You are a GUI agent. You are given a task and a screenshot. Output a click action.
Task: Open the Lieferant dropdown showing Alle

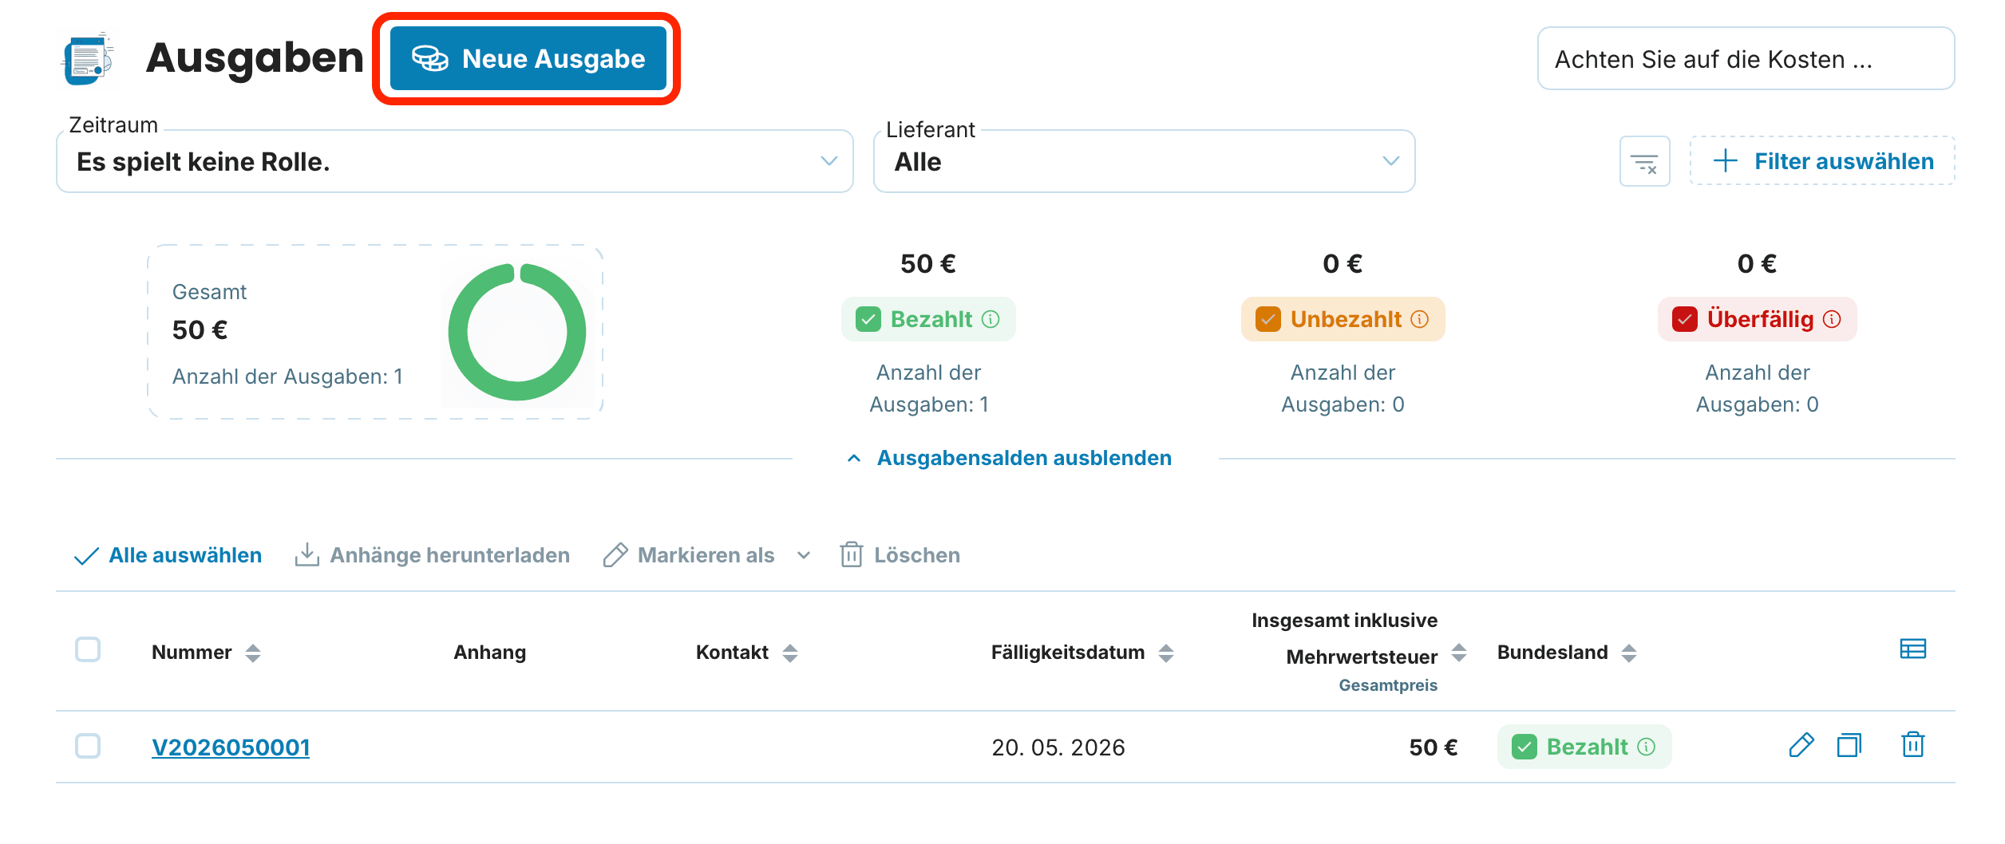(x=1144, y=161)
